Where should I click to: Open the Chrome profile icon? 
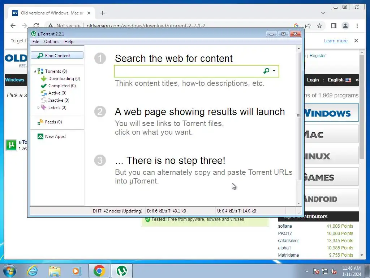(345, 26)
